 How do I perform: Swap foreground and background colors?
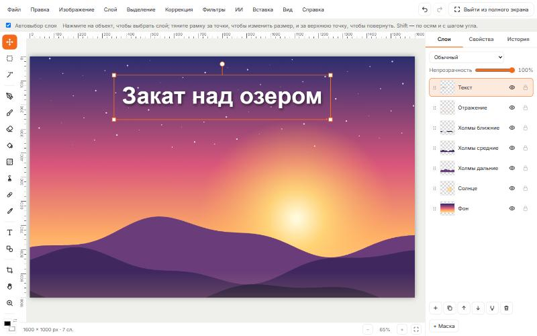(x=15, y=321)
